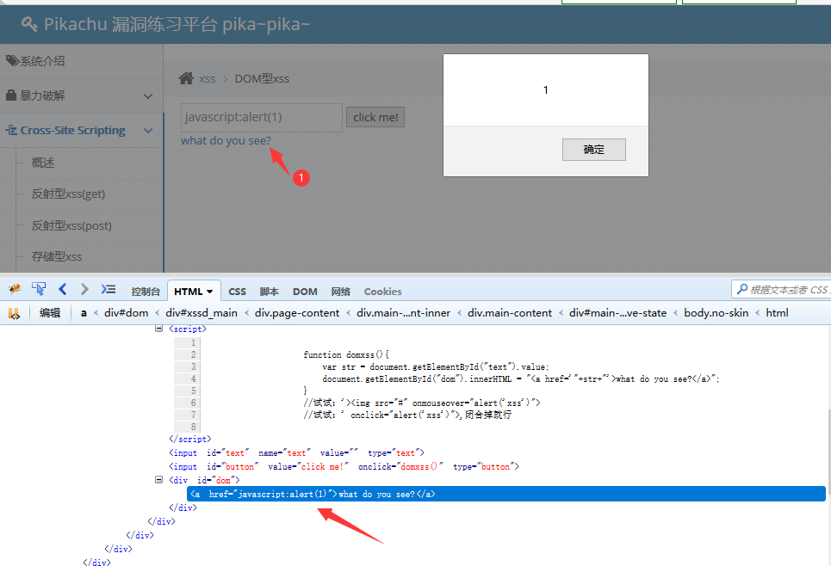The image size is (831, 566).
Task: Select div.main-content in the element path
Action: pos(509,313)
